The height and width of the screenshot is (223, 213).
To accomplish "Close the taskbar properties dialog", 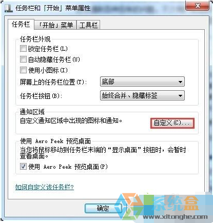I will [198, 6].
